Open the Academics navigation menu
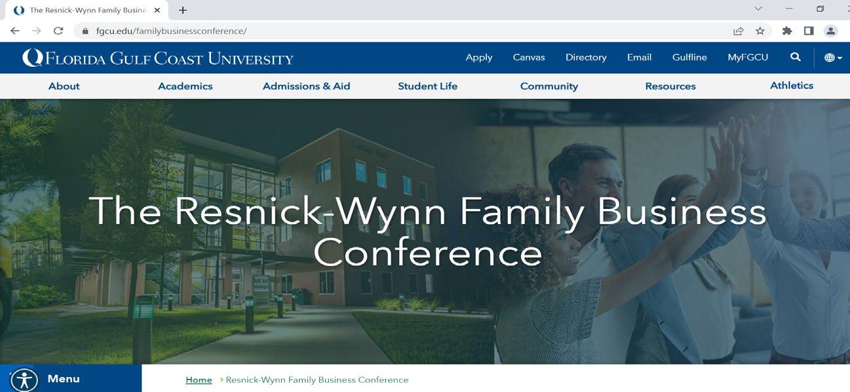The height and width of the screenshot is (392, 850). (185, 86)
